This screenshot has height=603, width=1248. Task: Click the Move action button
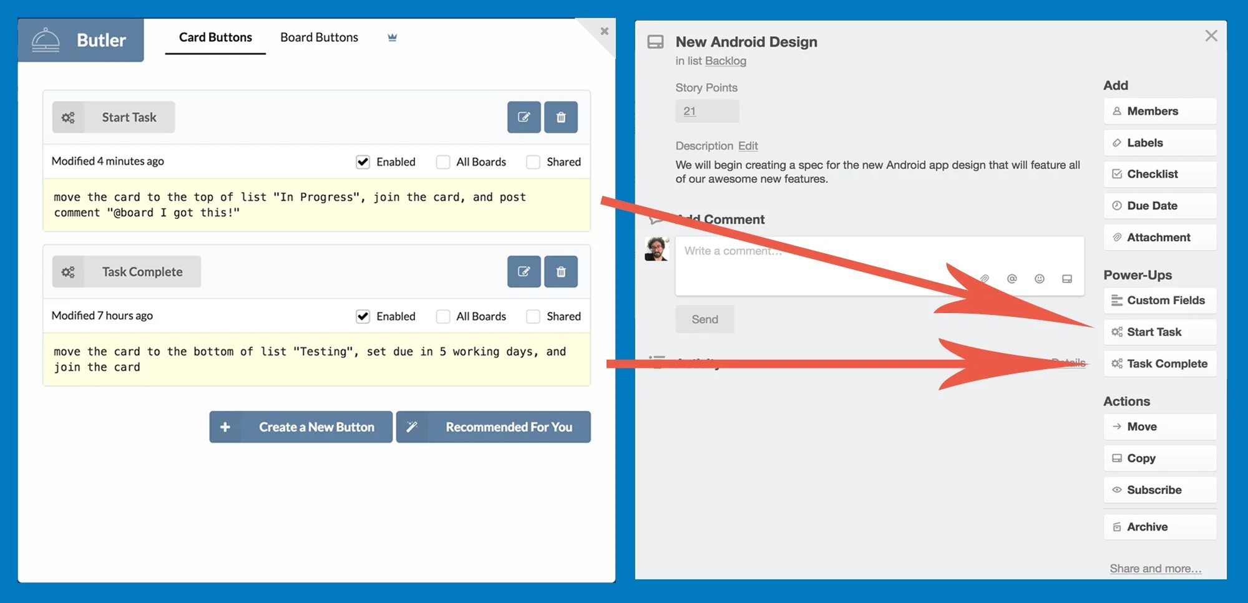pyautogui.click(x=1160, y=427)
